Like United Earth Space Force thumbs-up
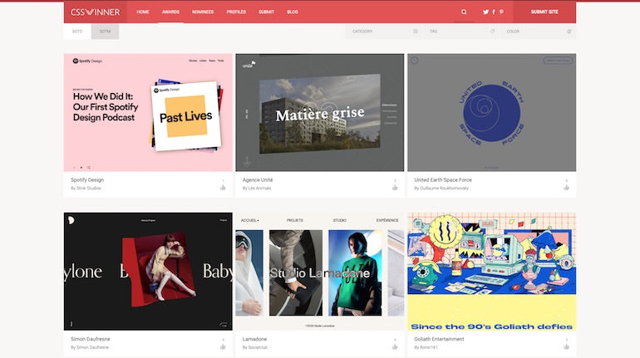This screenshot has height=358, width=640. [x=567, y=188]
